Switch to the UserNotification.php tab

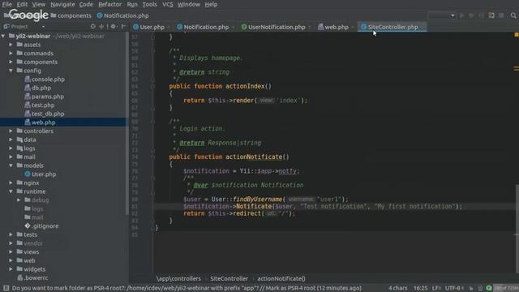[277, 27]
